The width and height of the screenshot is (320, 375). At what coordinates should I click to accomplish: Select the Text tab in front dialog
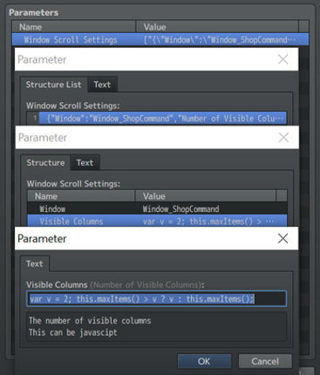click(x=35, y=263)
